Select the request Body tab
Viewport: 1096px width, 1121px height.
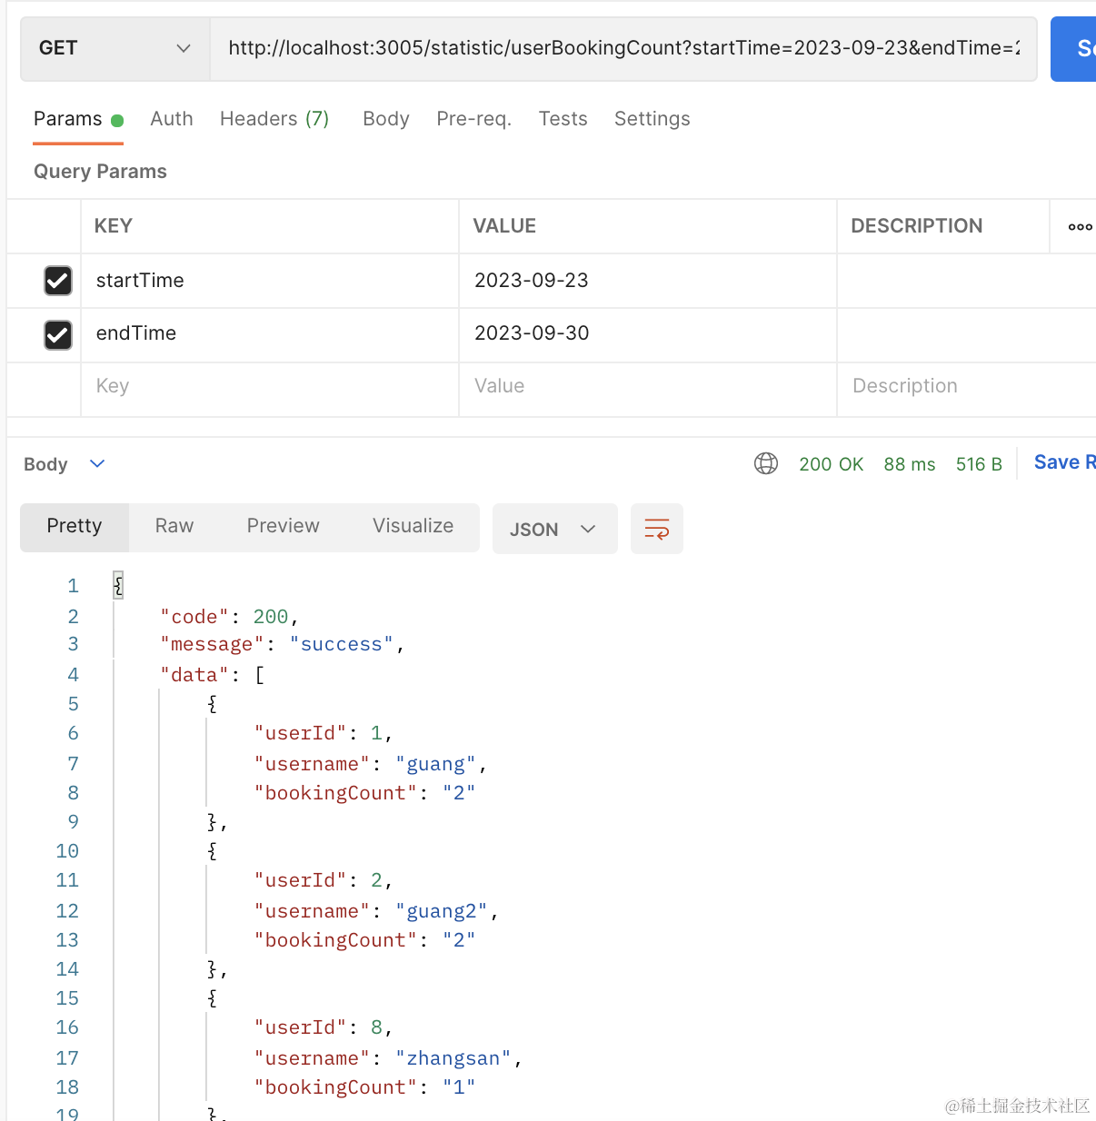coord(385,119)
